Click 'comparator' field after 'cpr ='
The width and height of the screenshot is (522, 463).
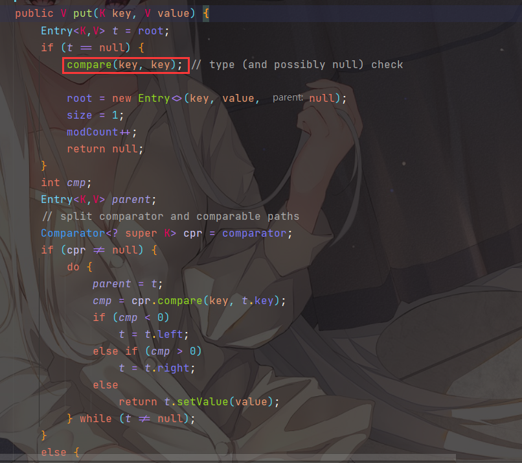[x=255, y=233]
